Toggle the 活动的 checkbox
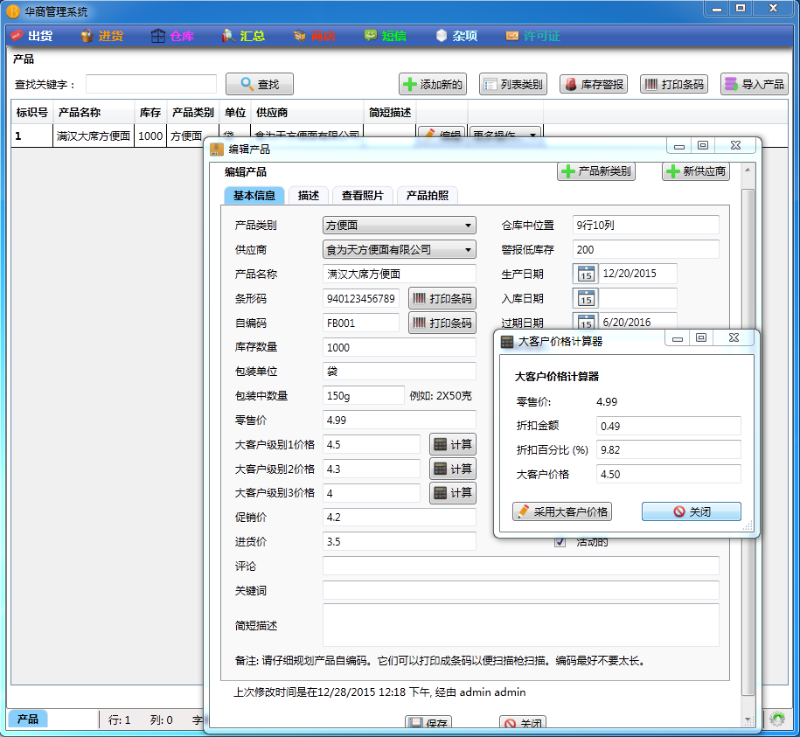 (560, 542)
